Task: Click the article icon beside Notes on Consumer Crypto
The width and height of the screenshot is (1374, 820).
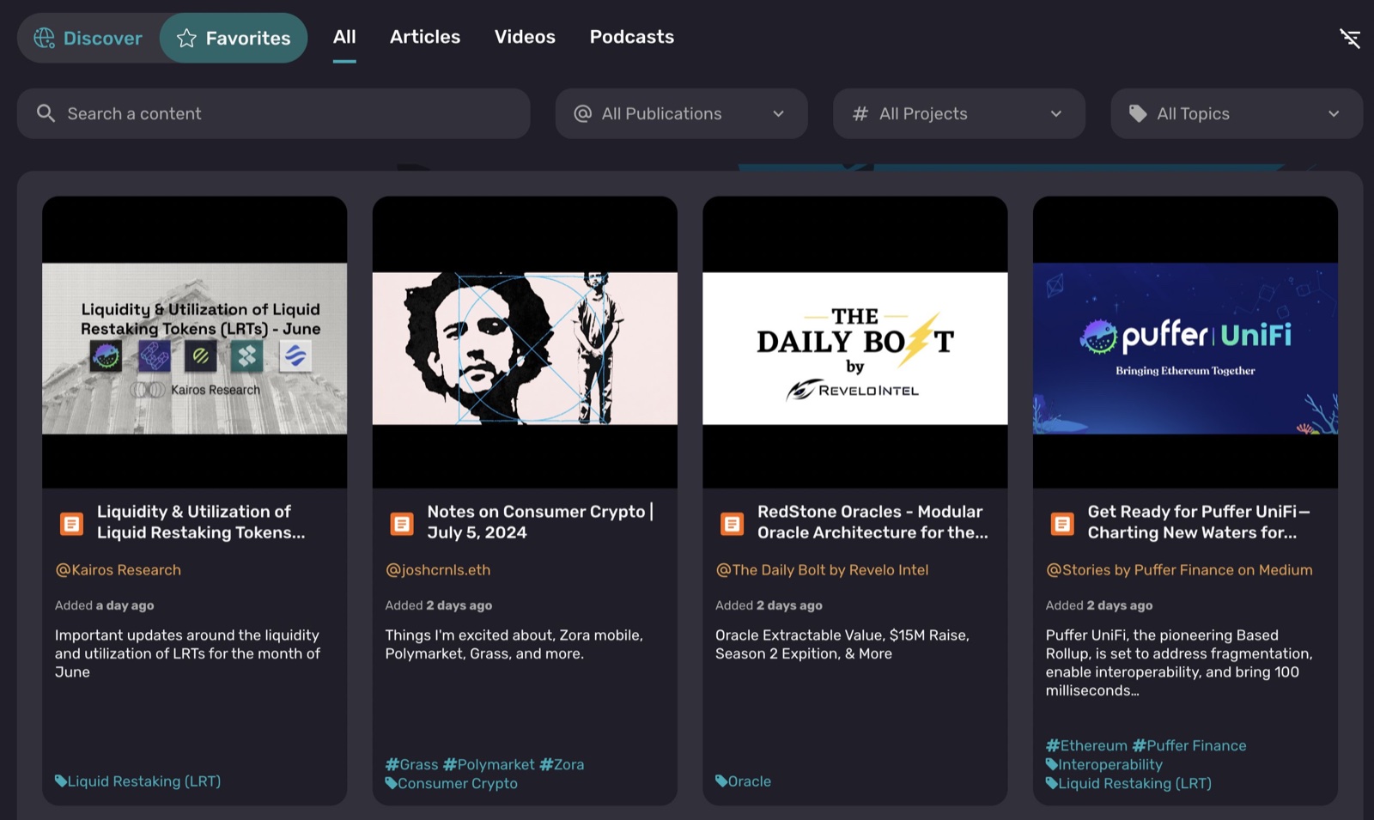Action: click(402, 523)
